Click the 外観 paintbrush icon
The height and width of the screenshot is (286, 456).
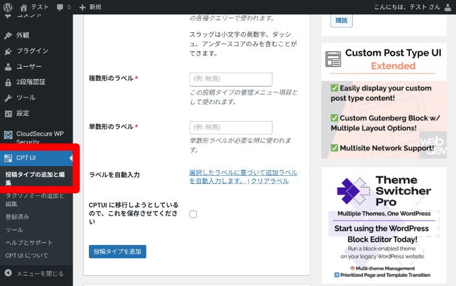tap(8, 35)
